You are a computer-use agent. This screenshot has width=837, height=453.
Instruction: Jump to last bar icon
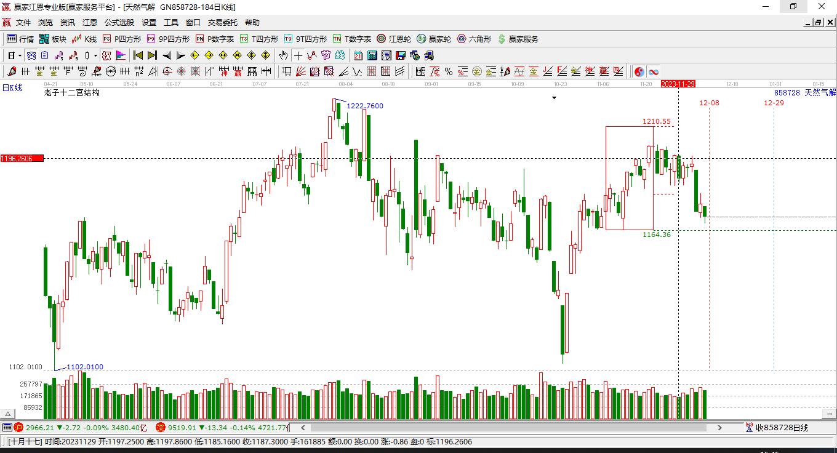[152, 55]
